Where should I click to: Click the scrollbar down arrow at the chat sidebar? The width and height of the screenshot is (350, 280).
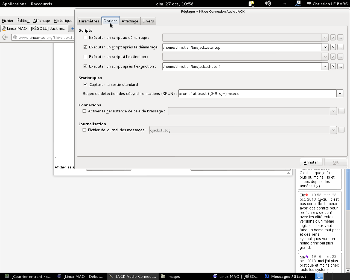[x=348, y=270]
